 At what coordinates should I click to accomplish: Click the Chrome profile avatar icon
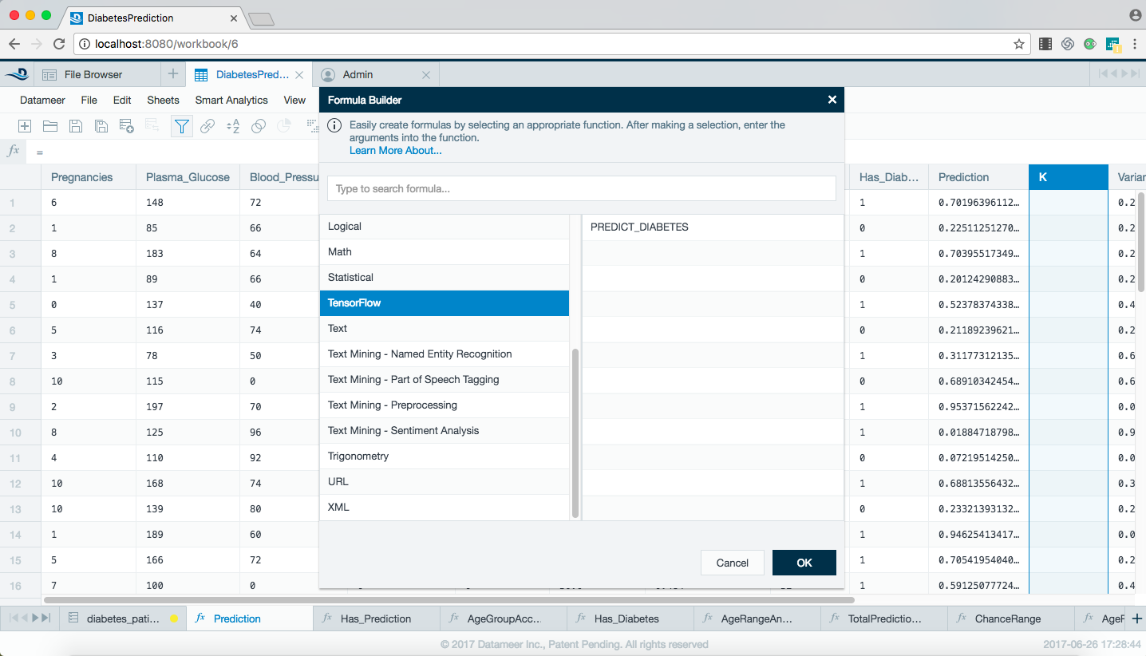click(1136, 15)
